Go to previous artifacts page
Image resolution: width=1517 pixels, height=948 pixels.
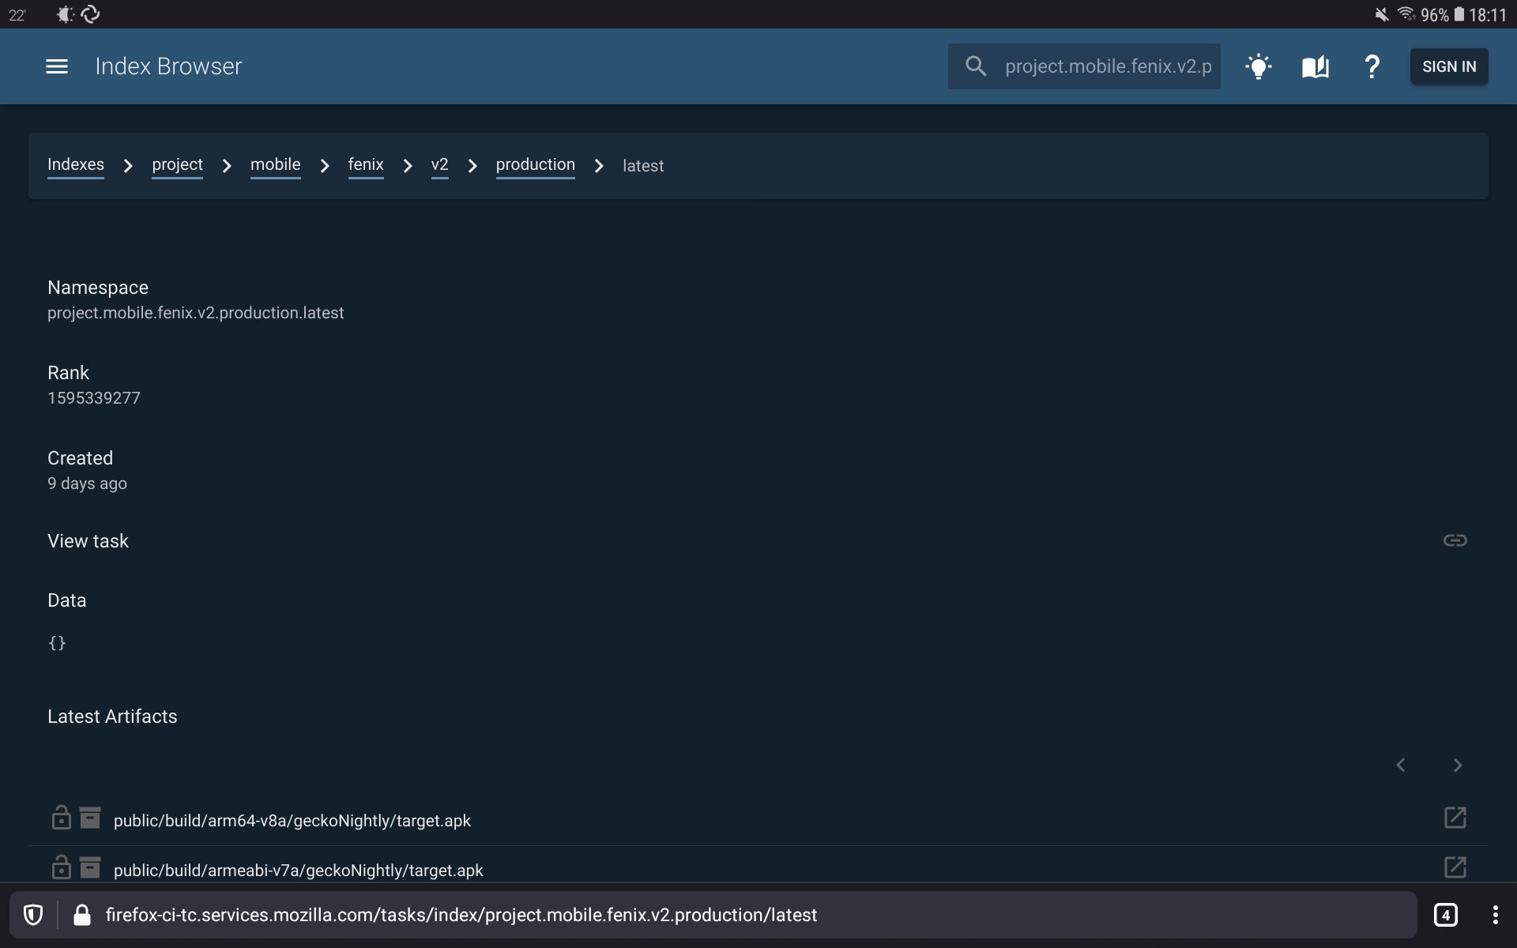coord(1401,765)
